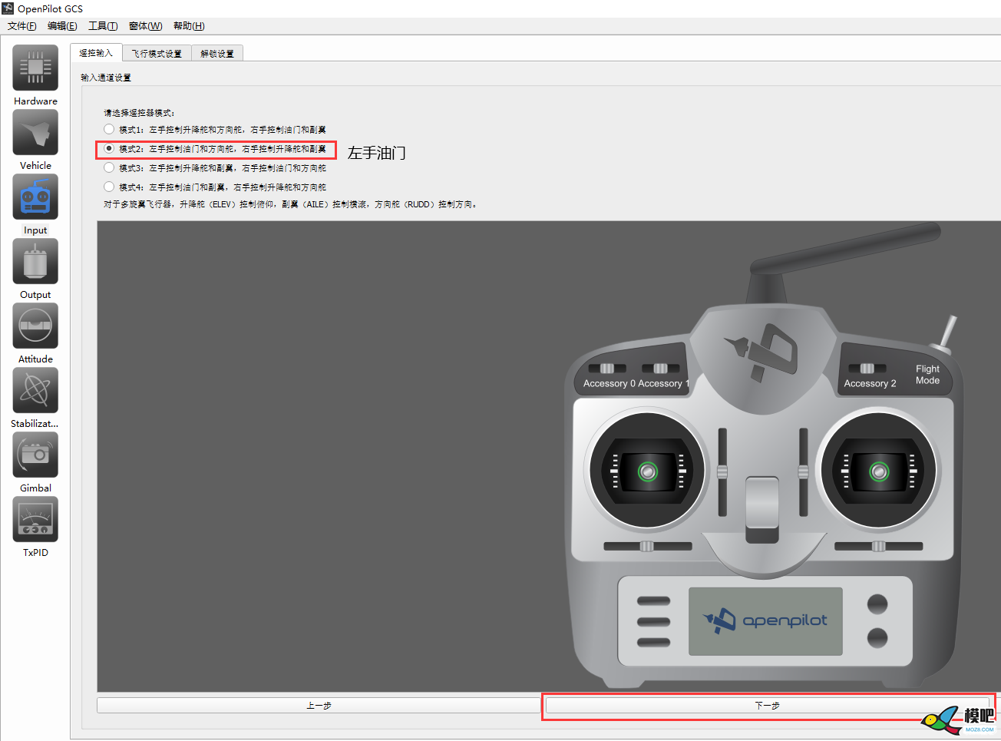1001x741 pixels.
Task: Switch to the 解锁设置 tab
Action: click(x=217, y=54)
